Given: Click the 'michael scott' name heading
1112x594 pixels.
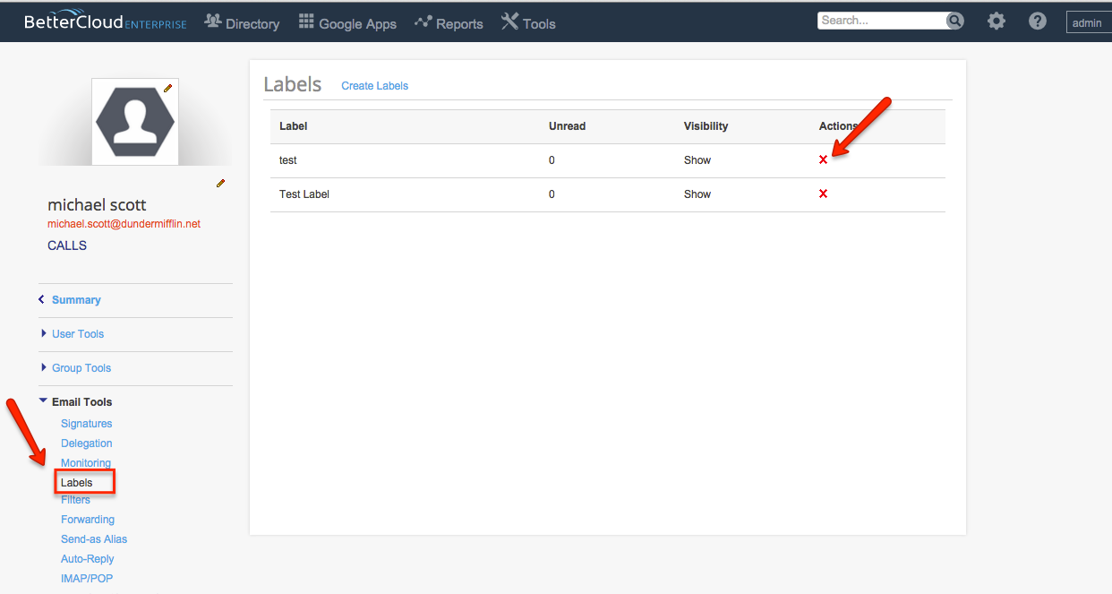Looking at the screenshot, I should click(x=97, y=205).
